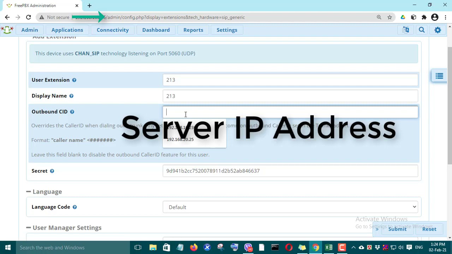
Task: Click the ENG language indicator
Action: 419,248
